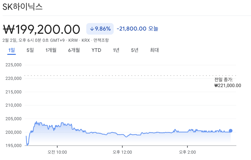Select the 1년 range tab

click(x=116, y=50)
